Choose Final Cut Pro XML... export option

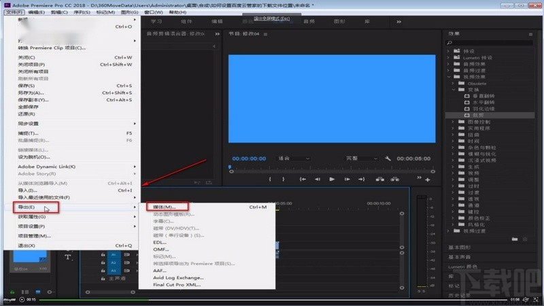(x=177, y=285)
